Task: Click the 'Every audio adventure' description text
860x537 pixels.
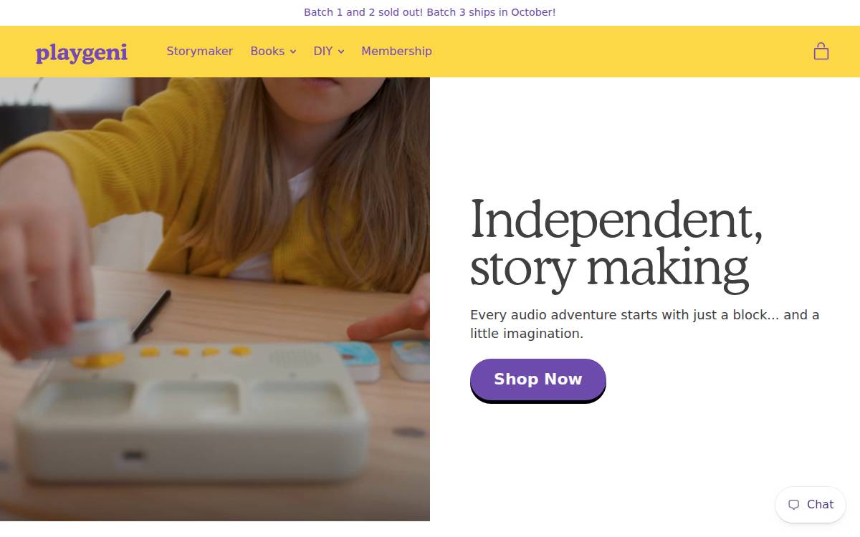Action: click(645, 324)
